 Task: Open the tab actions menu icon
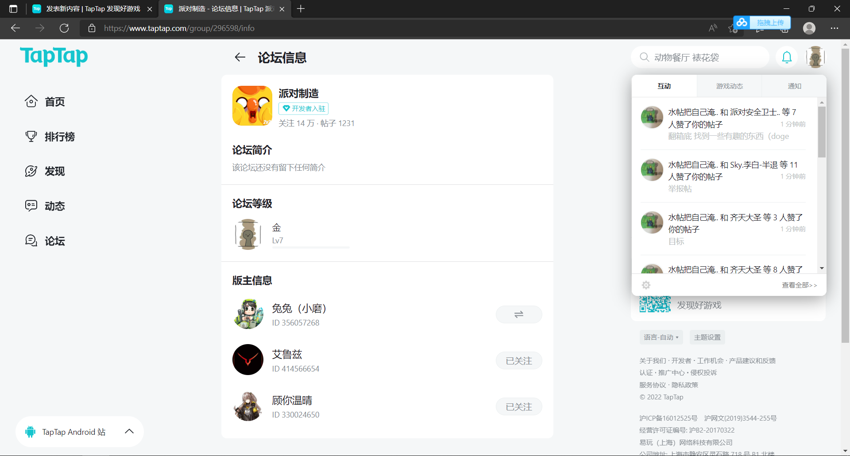(x=13, y=9)
